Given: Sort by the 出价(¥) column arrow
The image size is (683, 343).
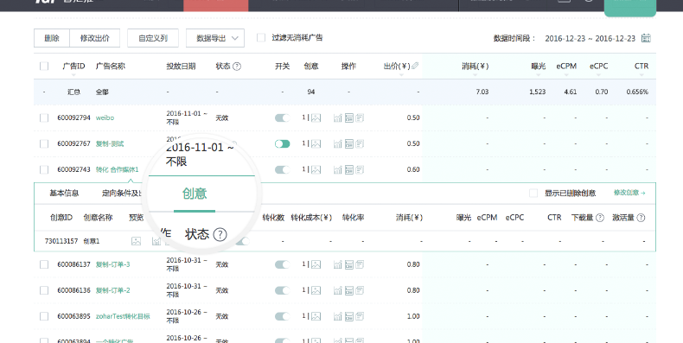Looking at the screenshot, I should pyautogui.click(x=401, y=75).
